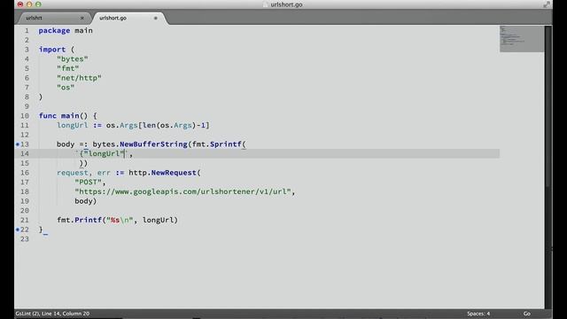Click the "os" import string

coord(66,87)
